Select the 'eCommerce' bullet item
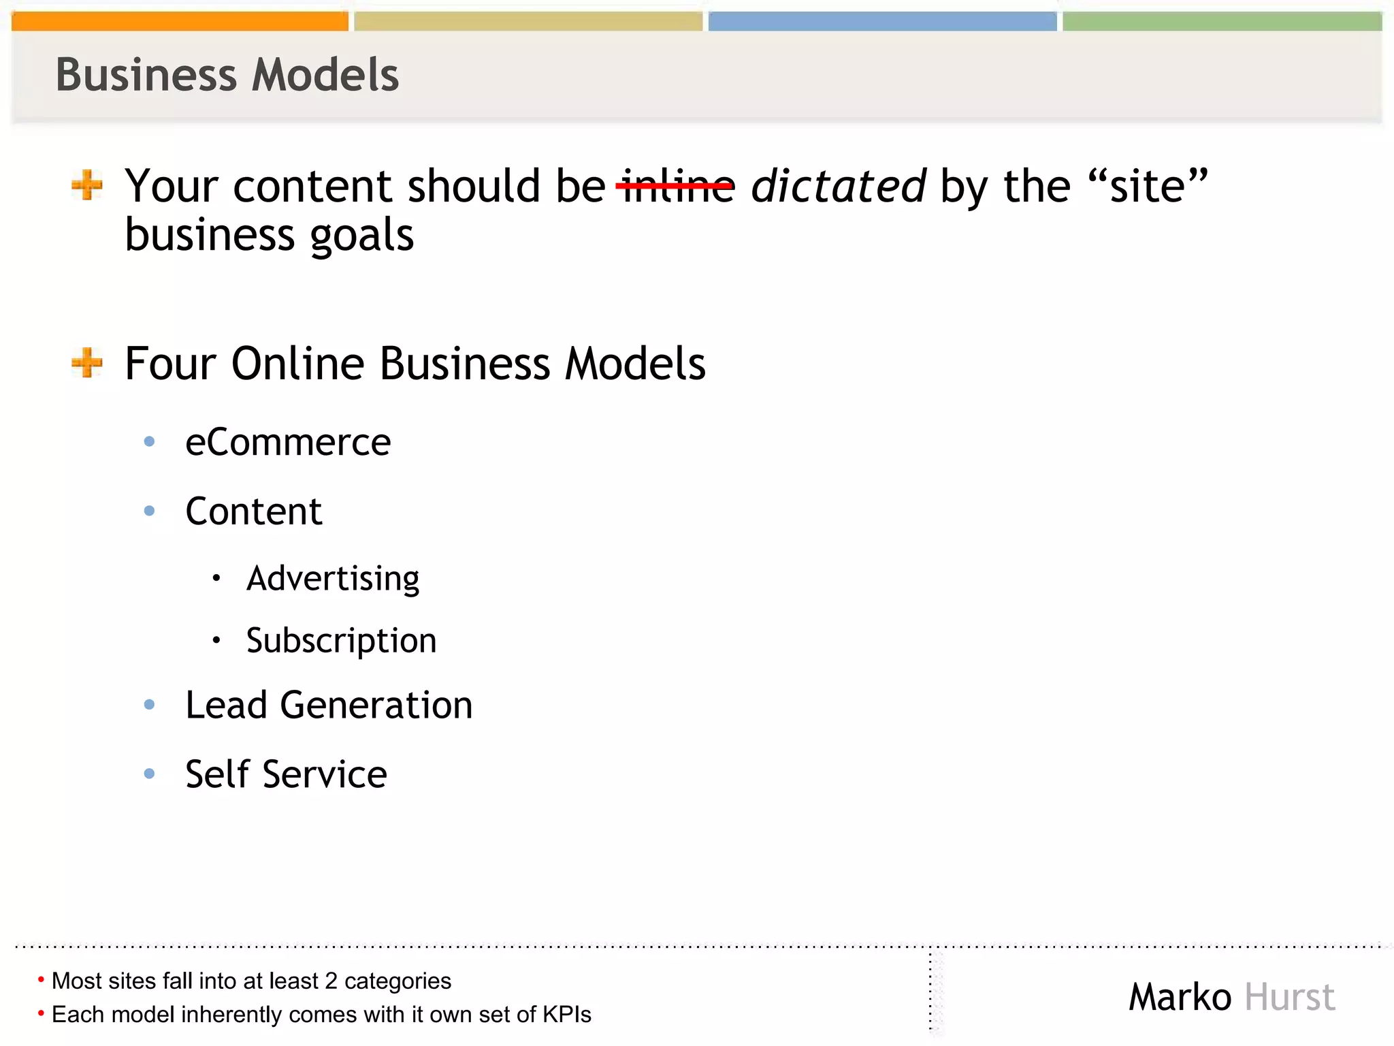 [x=288, y=442]
